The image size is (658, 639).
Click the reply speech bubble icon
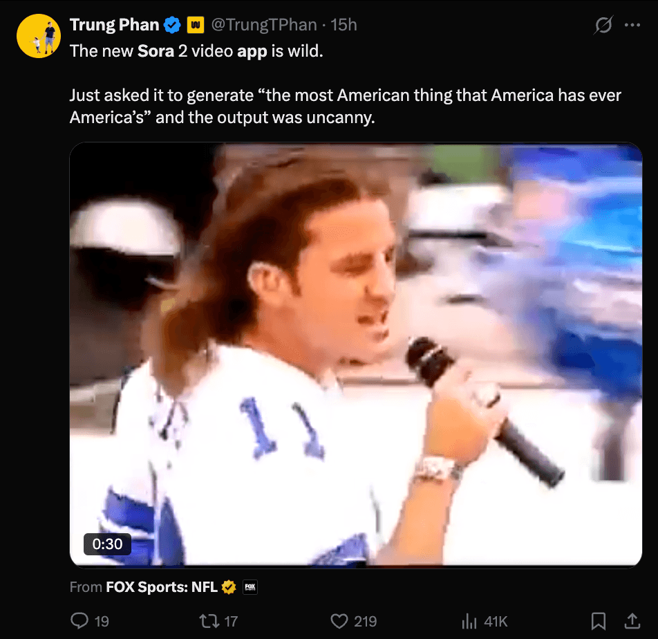(x=81, y=620)
